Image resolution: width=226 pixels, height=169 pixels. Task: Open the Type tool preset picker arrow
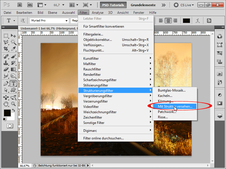14,21
